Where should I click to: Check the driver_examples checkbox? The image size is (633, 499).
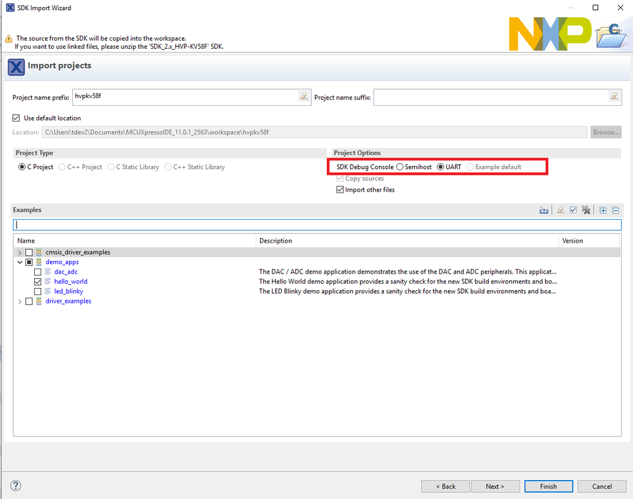[29, 301]
